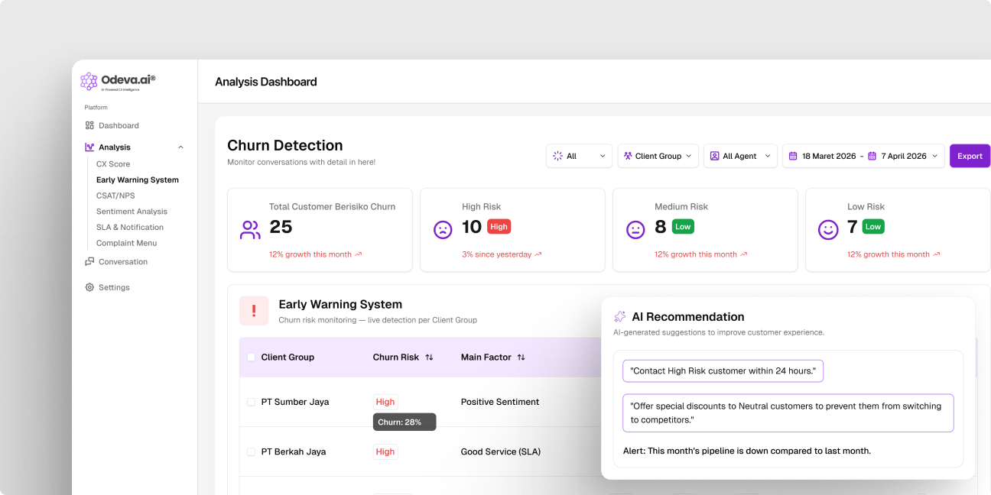The image size is (991, 495).
Task: Click trend arrow in Low Risk card
Action: click(x=937, y=254)
